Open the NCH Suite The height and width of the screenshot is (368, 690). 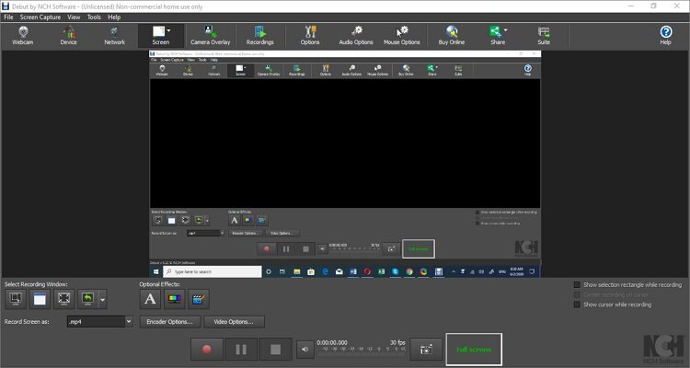(544, 36)
